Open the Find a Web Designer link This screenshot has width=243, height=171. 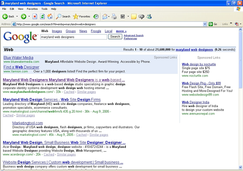(x=21, y=67)
